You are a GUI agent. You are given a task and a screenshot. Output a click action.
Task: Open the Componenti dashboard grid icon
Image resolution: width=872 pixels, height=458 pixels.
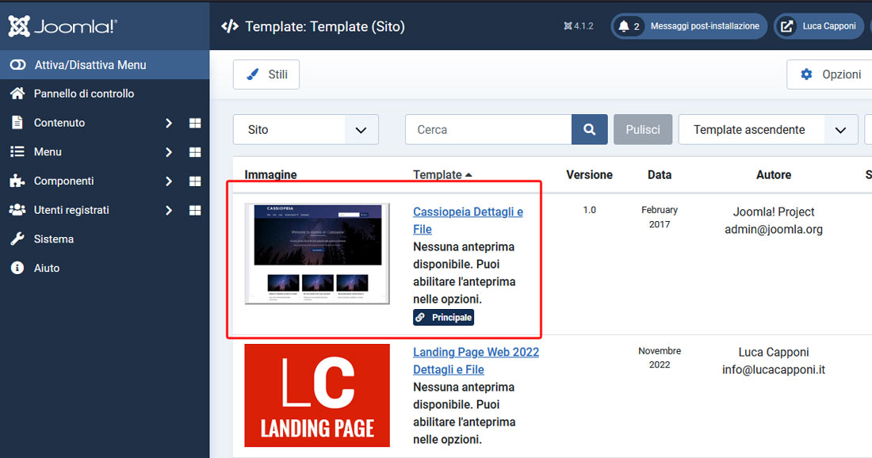pyautogui.click(x=195, y=181)
